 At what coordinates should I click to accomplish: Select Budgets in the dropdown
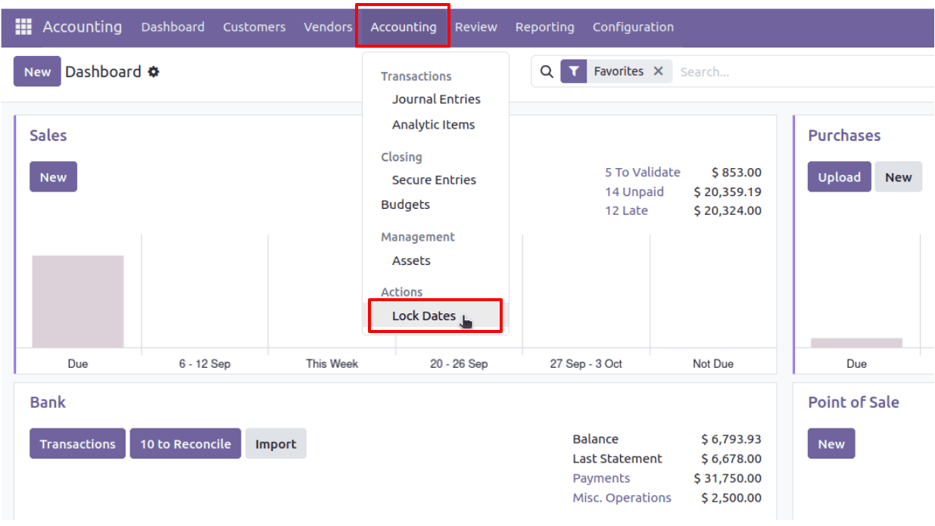pyautogui.click(x=406, y=204)
